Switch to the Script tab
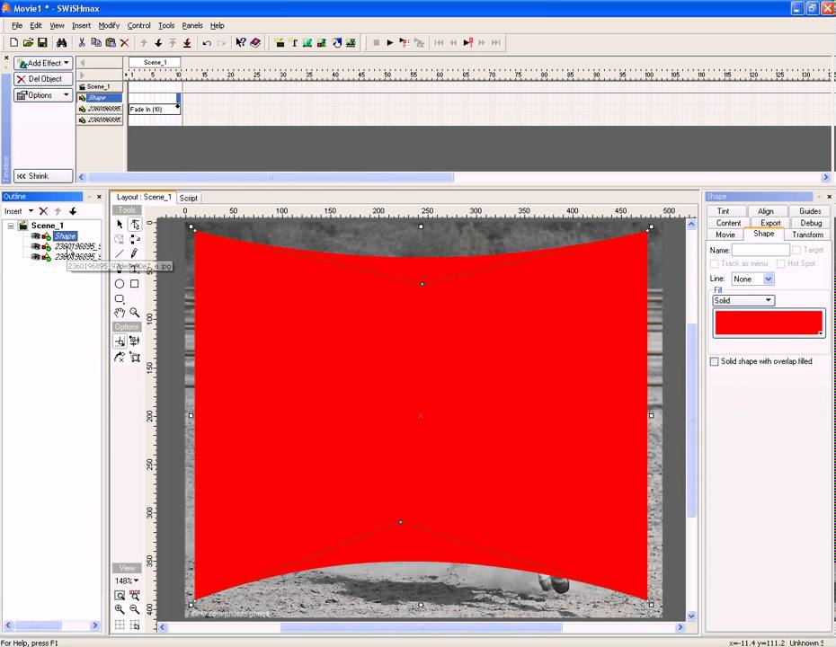 point(188,198)
